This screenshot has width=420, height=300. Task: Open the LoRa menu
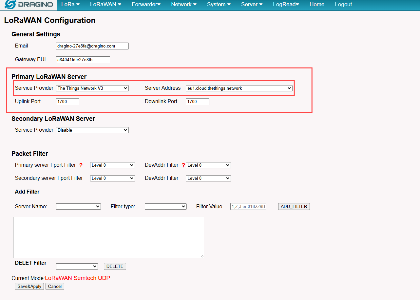tap(70, 5)
